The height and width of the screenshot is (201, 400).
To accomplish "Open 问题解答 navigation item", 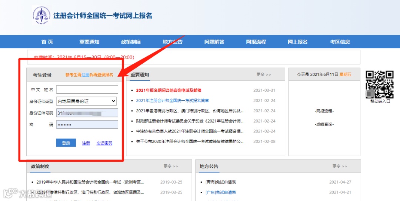I will point(214,42).
